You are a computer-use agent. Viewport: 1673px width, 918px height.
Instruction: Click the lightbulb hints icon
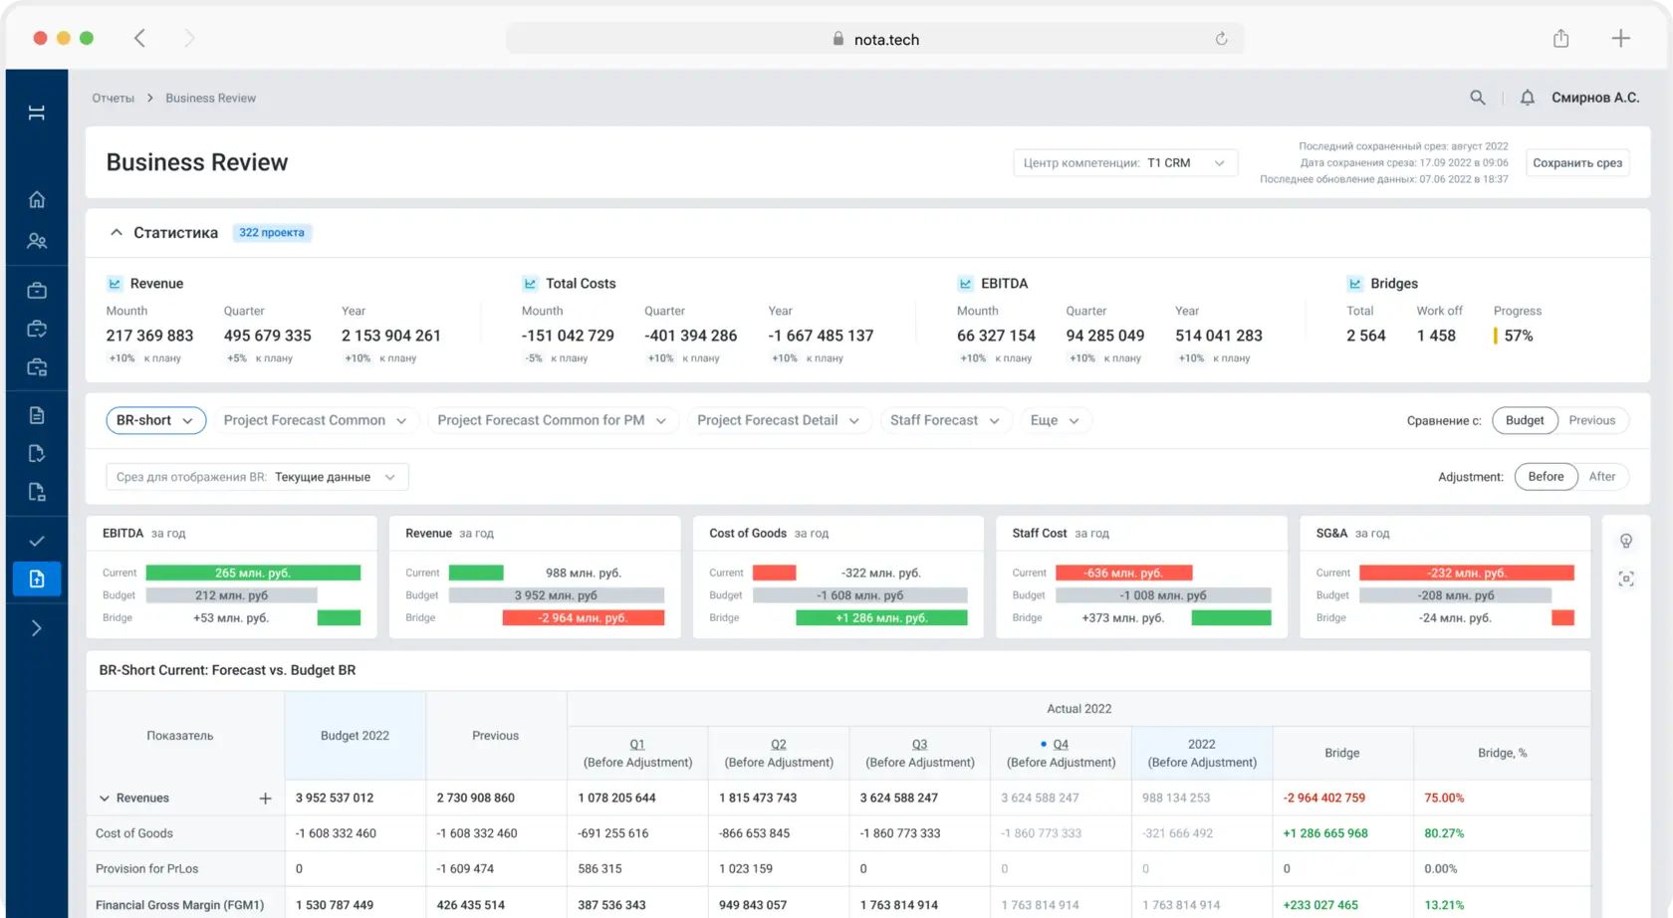1626,541
